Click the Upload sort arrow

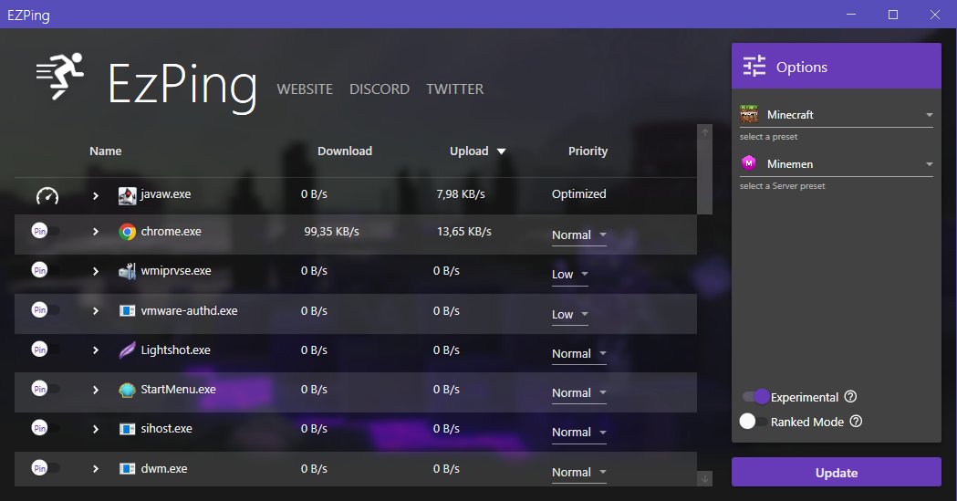[501, 151]
